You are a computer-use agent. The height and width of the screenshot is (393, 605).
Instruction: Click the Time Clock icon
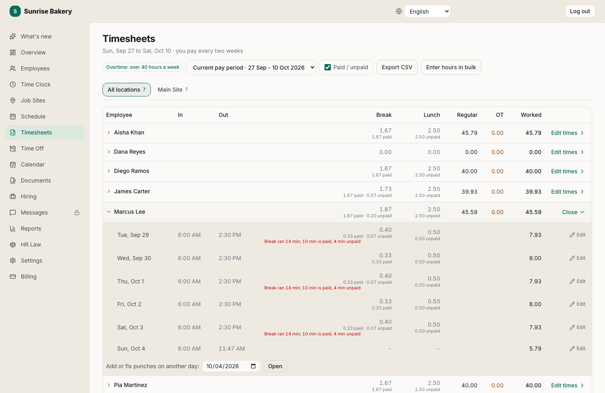point(13,84)
